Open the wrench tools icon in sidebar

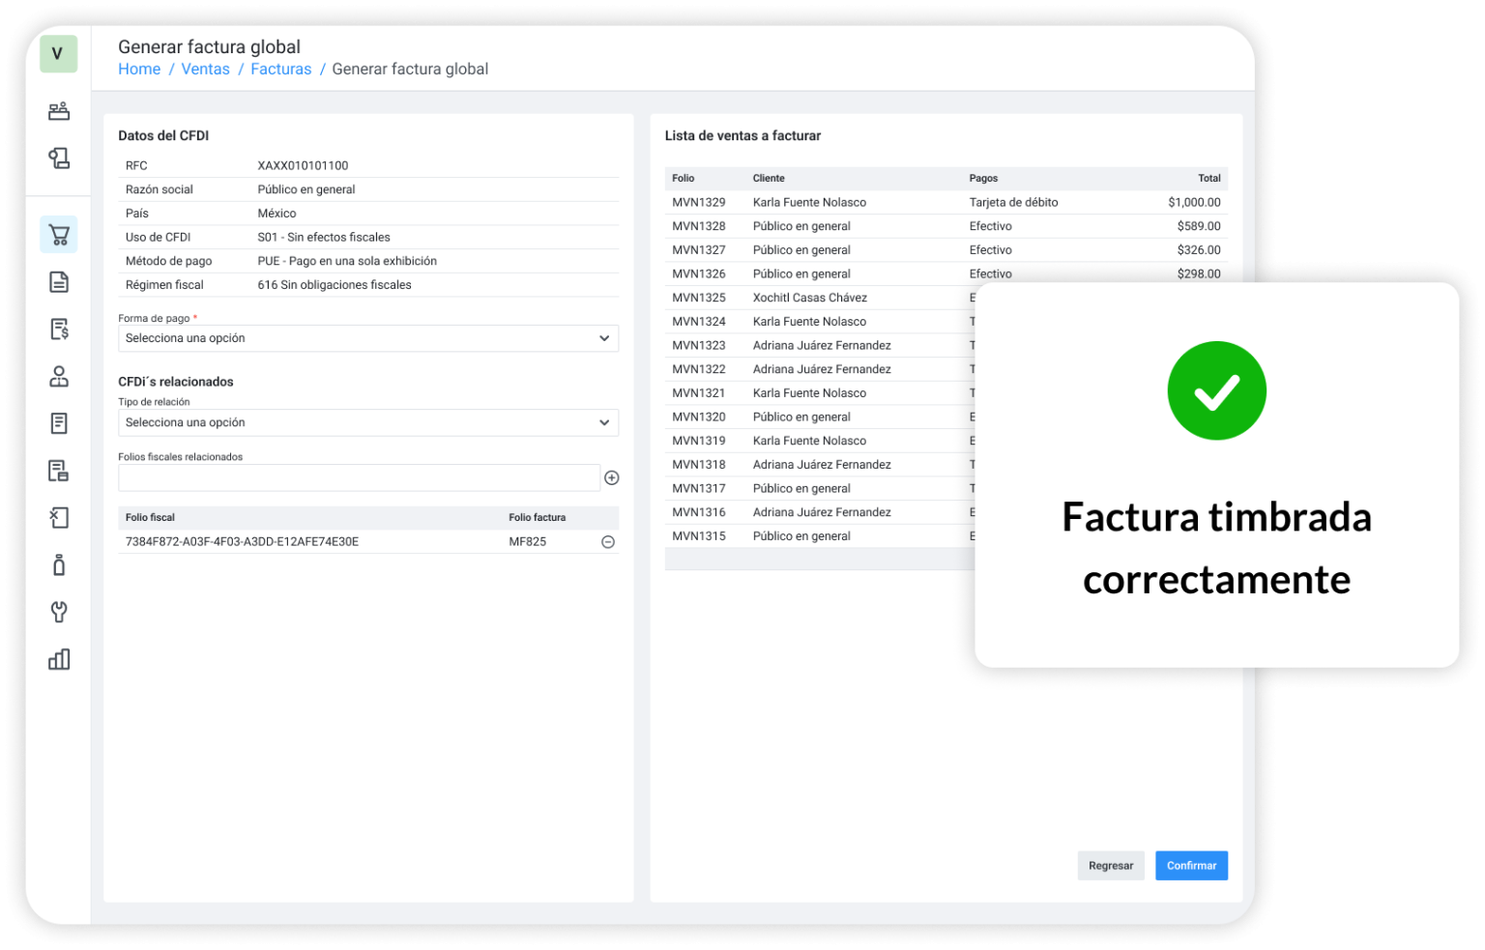click(59, 612)
